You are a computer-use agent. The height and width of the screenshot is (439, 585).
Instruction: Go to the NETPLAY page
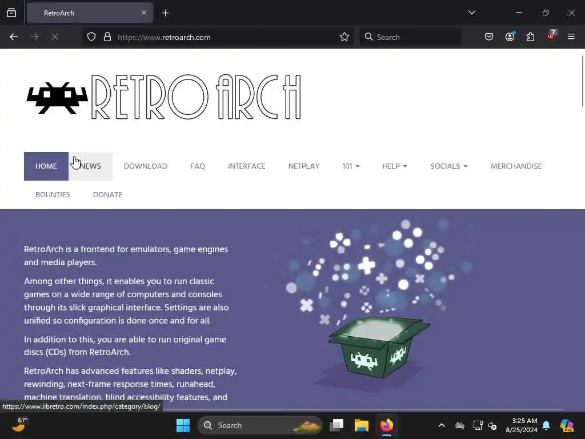(304, 166)
